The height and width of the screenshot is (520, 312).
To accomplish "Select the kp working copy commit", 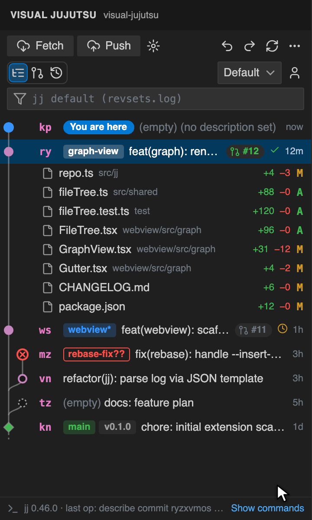I will click(x=156, y=127).
